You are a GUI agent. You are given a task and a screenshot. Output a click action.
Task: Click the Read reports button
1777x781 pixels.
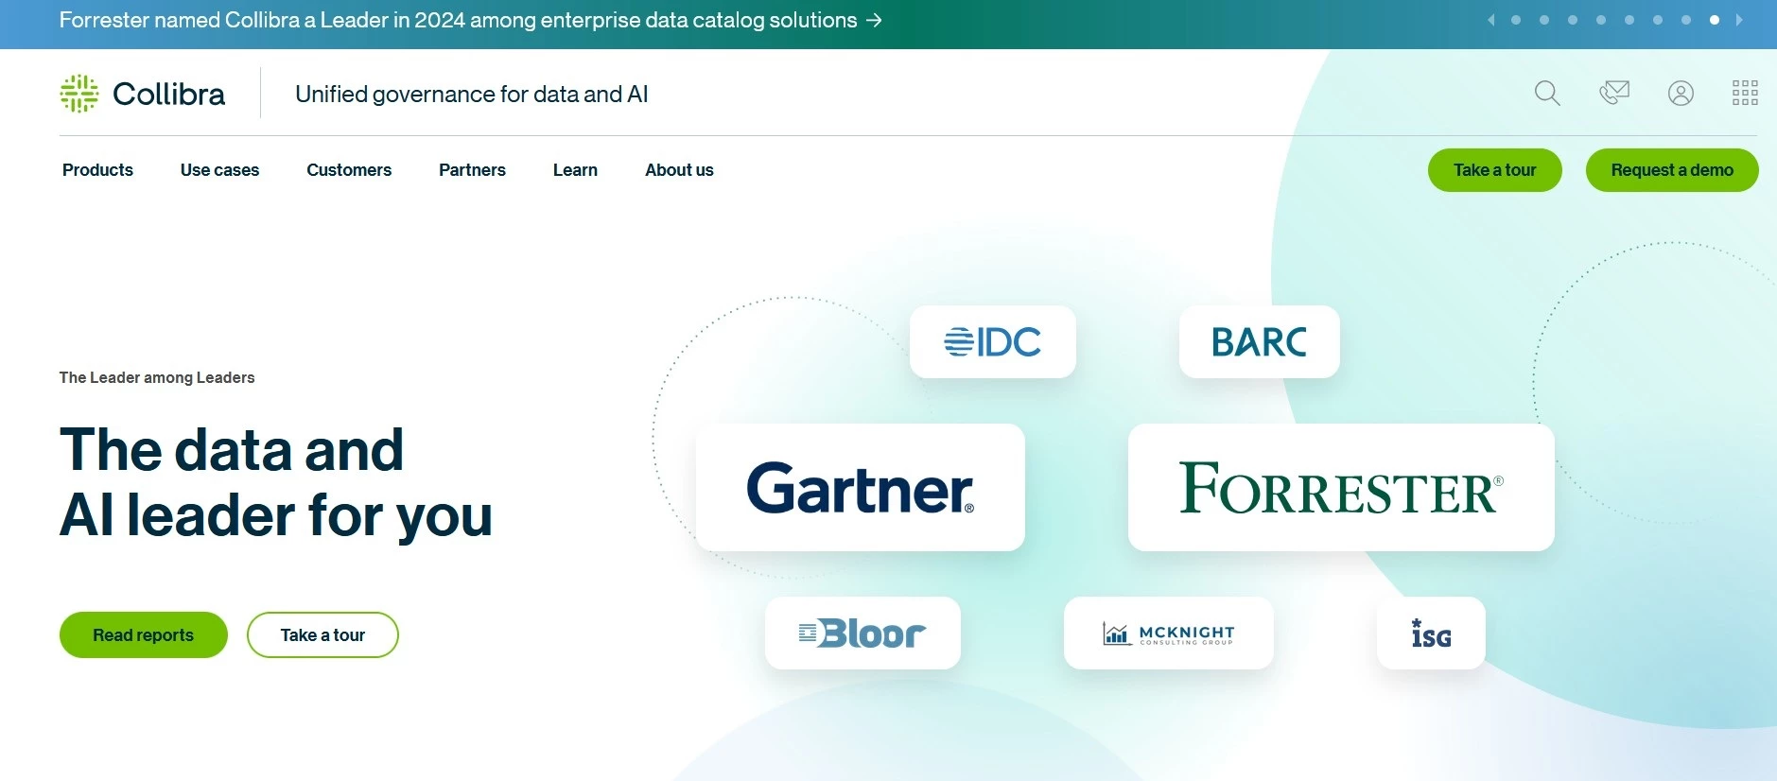(143, 635)
